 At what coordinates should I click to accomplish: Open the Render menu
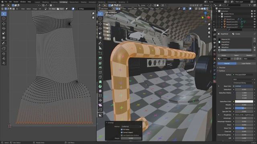tap(16, 2)
